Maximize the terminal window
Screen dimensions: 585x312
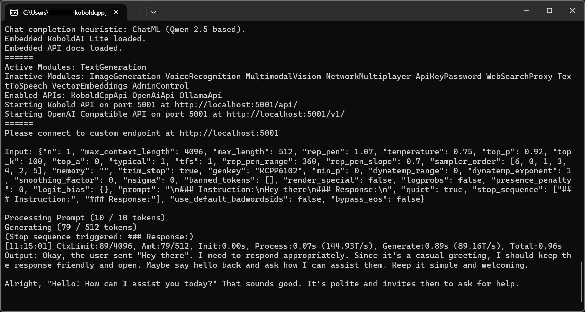coord(549,11)
